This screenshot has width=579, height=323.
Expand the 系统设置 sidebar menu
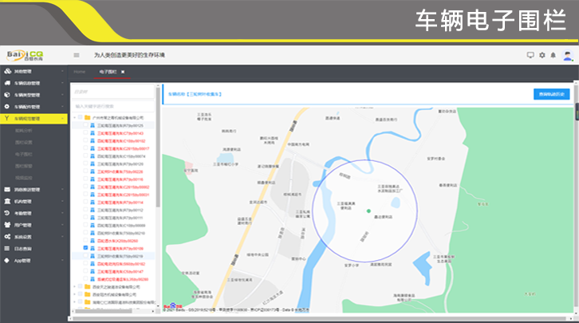[x=32, y=236]
